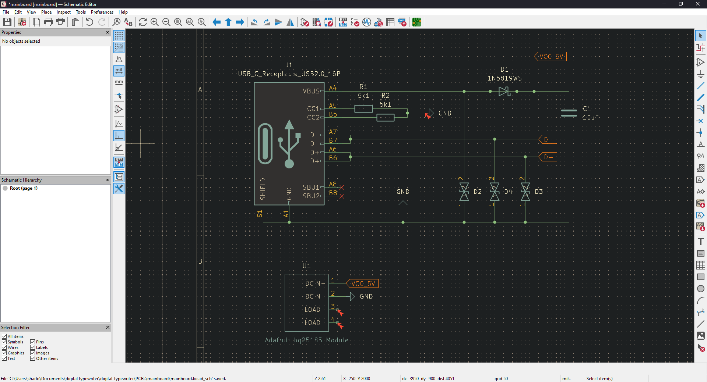Open schematic setup icon

pyautogui.click(x=22, y=22)
